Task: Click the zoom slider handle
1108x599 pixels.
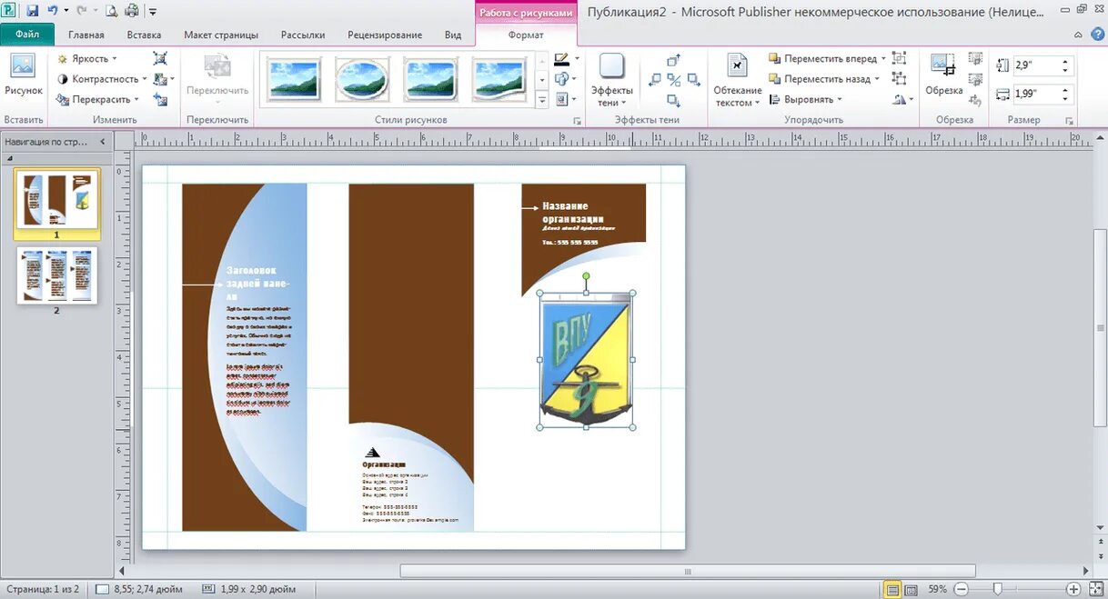Action: point(998,590)
